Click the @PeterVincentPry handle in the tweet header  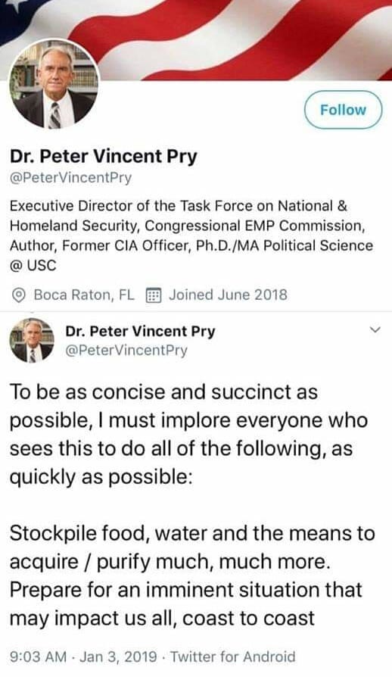[x=126, y=350]
